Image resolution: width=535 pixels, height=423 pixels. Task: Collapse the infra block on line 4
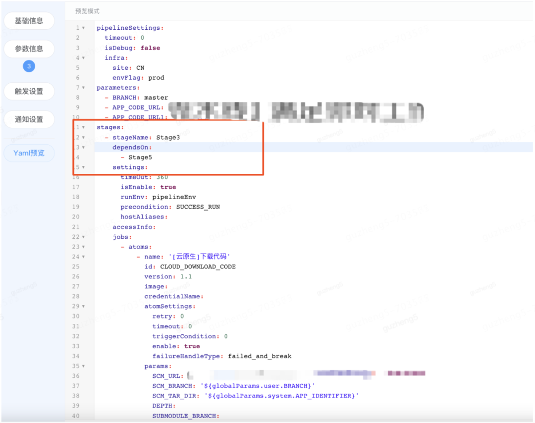pyautogui.click(x=83, y=58)
